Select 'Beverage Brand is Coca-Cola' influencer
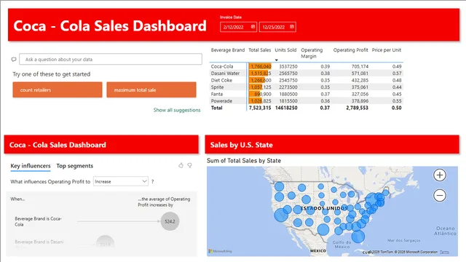Viewport: 466px width, 262px height. 38,221
